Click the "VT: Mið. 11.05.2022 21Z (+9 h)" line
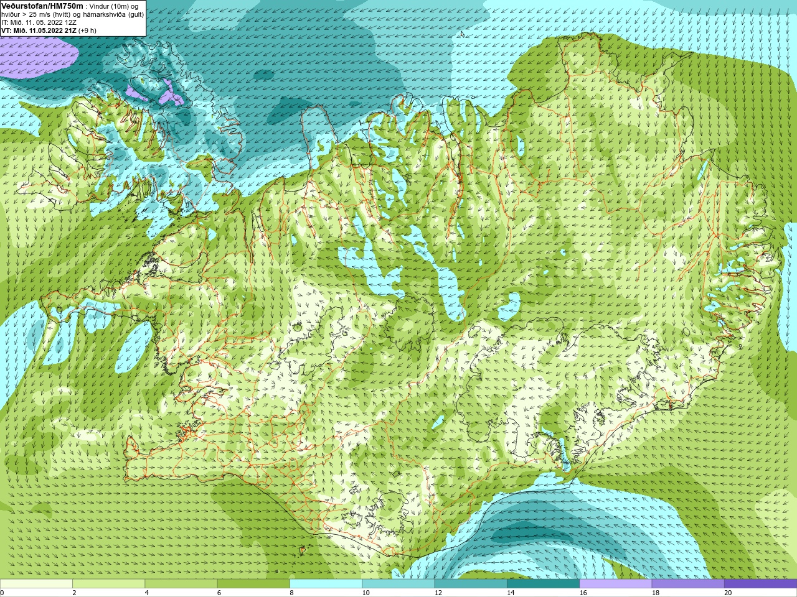Image resolution: width=797 pixels, height=597 pixels. [49, 30]
